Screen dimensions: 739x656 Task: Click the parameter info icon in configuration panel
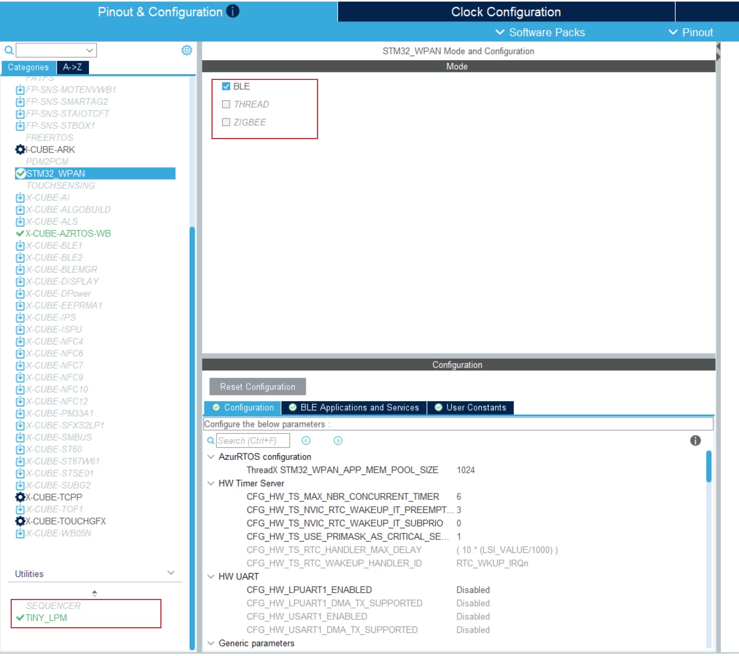tap(695, 441)
